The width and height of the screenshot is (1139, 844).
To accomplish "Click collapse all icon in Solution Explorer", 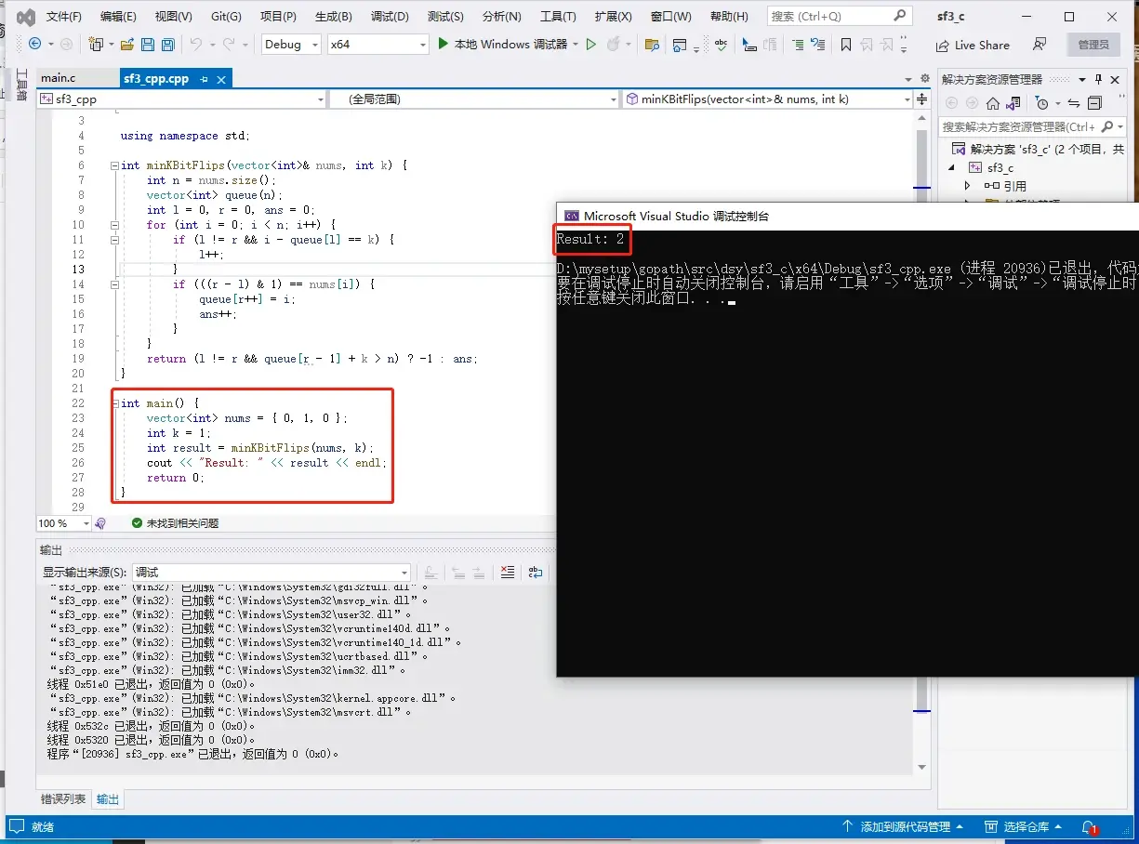I will click(1094, 103).
